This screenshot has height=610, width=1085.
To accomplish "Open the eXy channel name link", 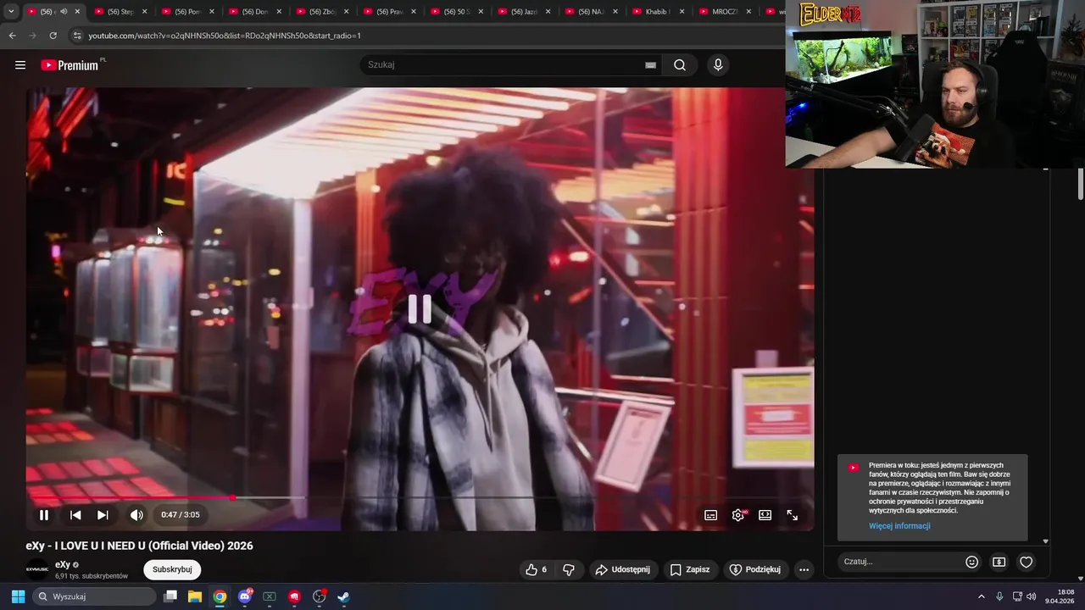I will coord(63,564).
